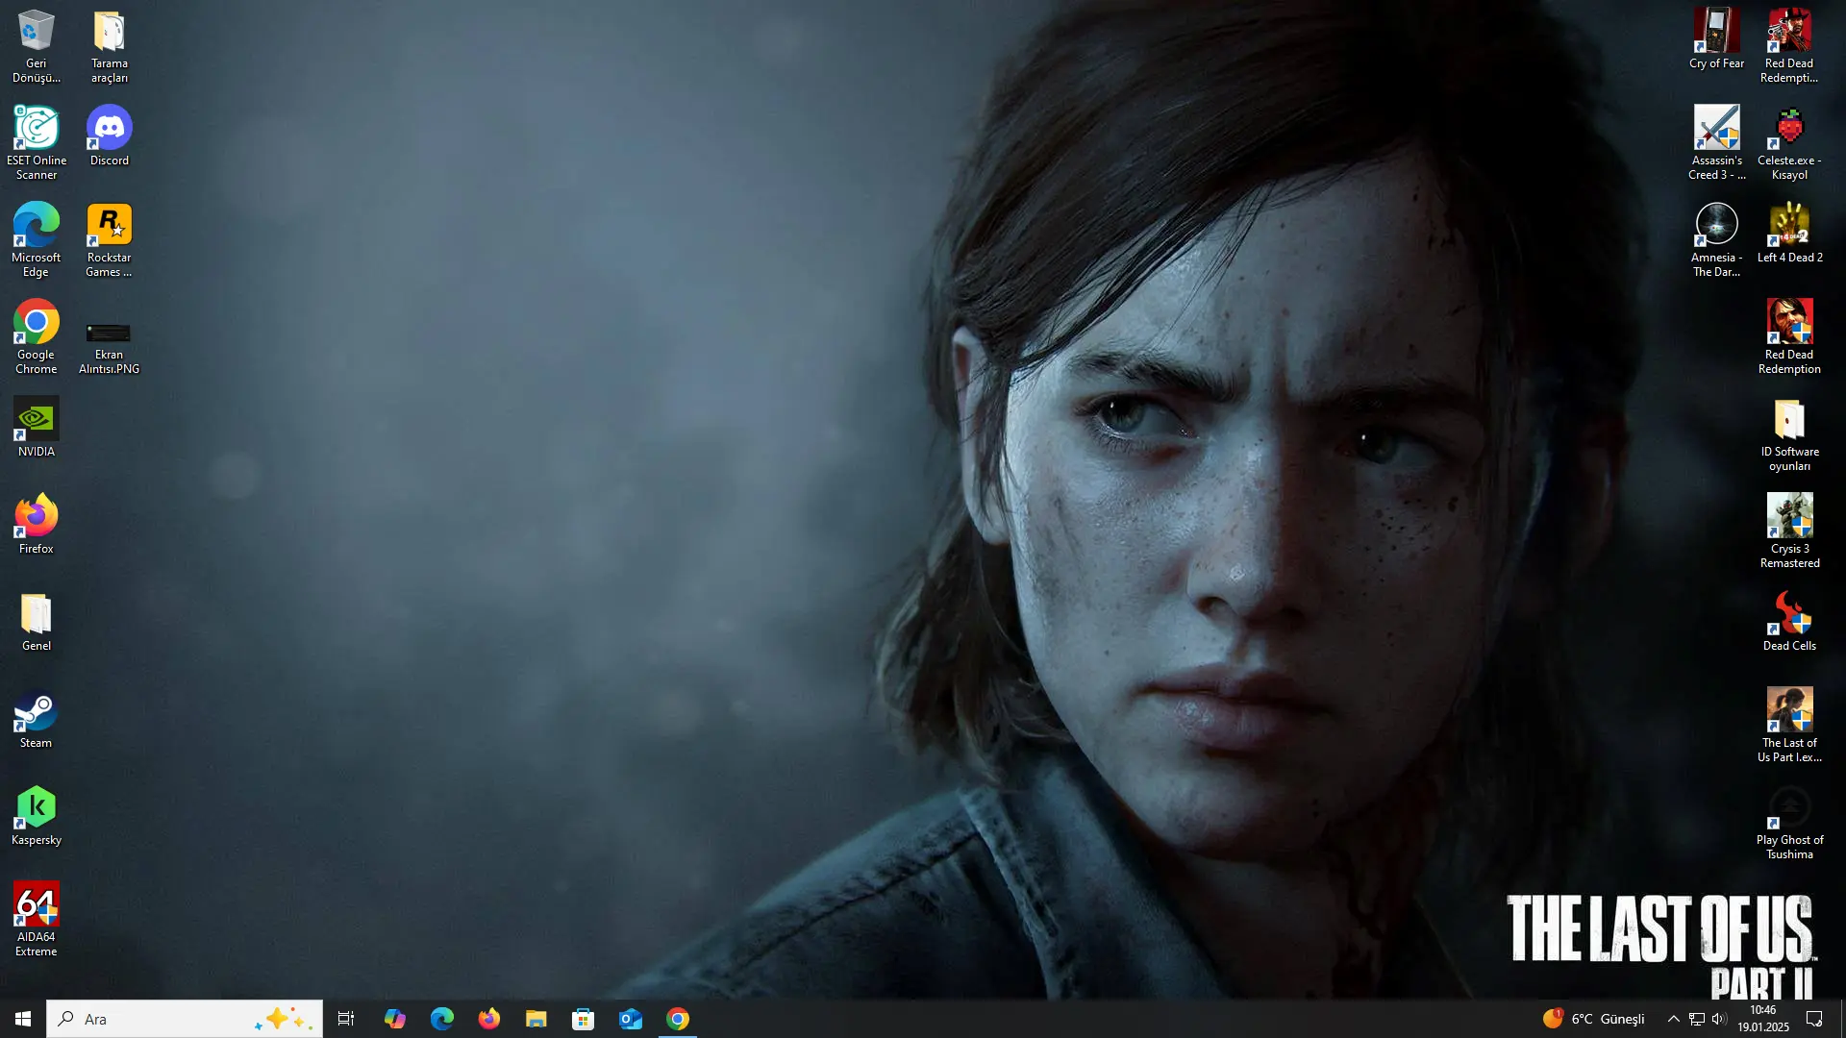The height and width of the screenshot is (1038, 1846).
Task: Open Firefox from the taskbar
Action: tap(488, 1019)
